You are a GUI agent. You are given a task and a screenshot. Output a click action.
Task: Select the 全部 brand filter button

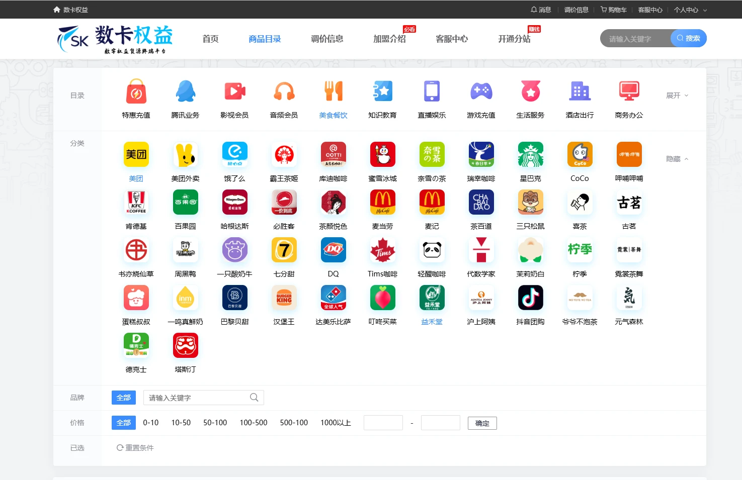pyautogui.click(x=124, y=398)
